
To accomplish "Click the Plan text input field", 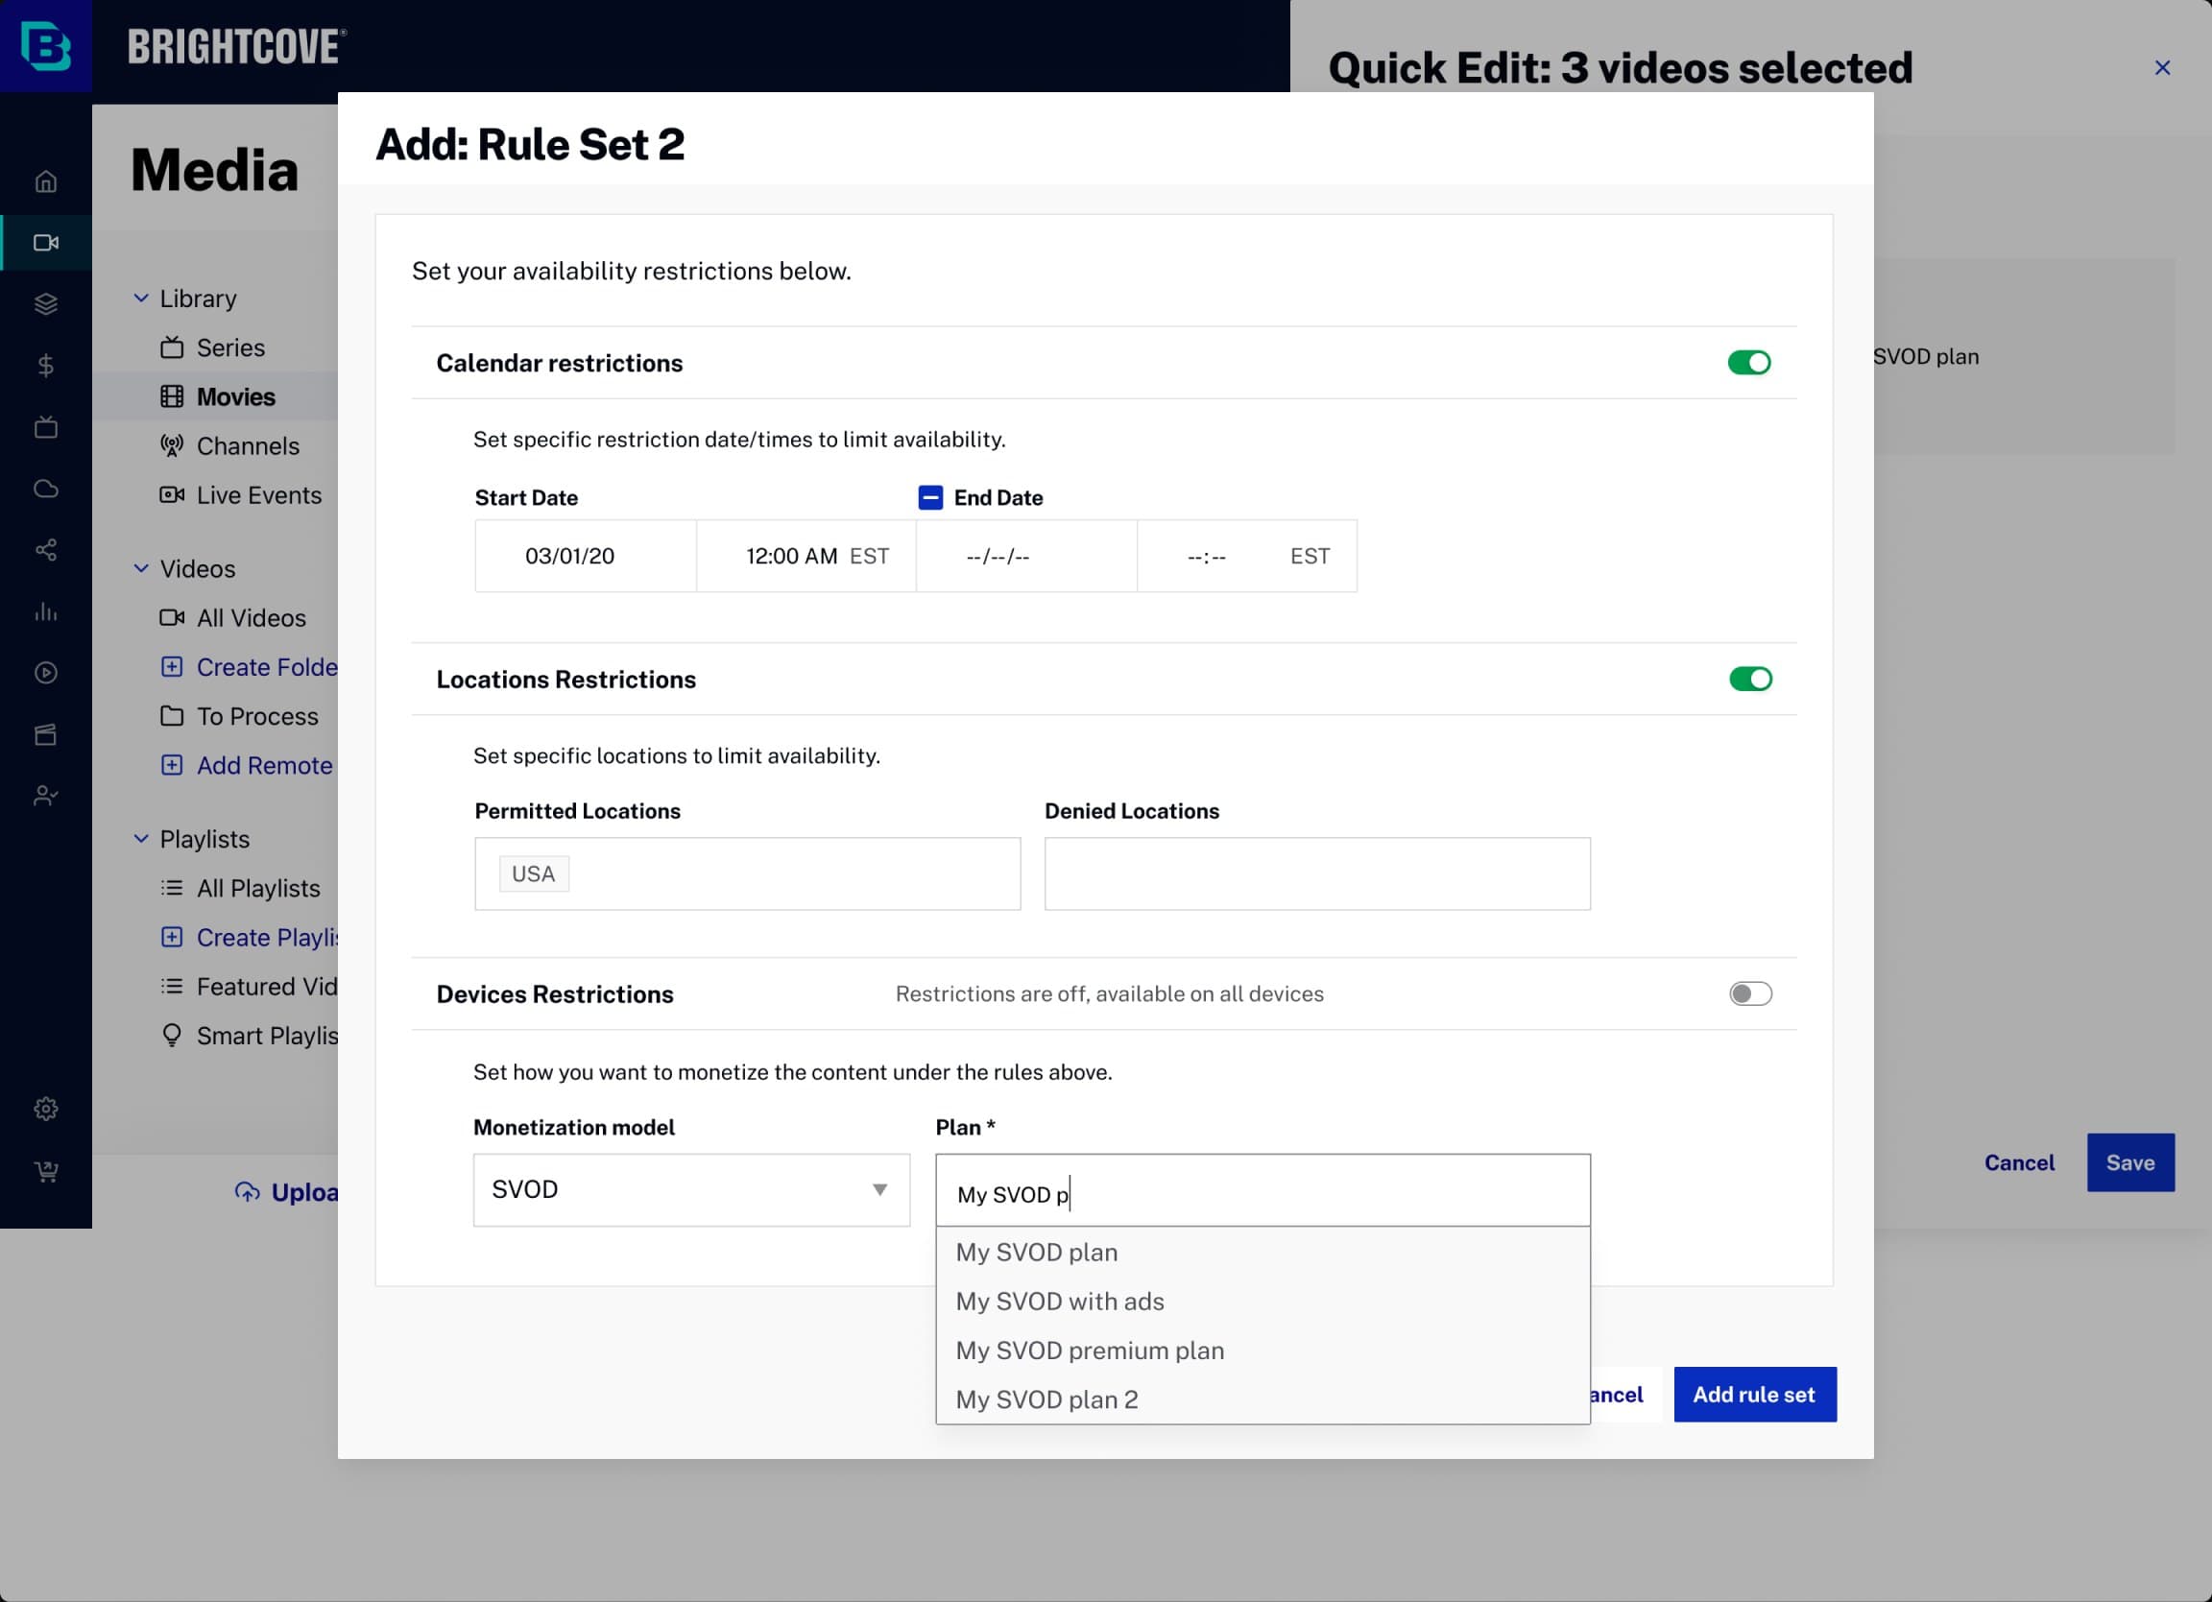I will pos(1262,1190).
